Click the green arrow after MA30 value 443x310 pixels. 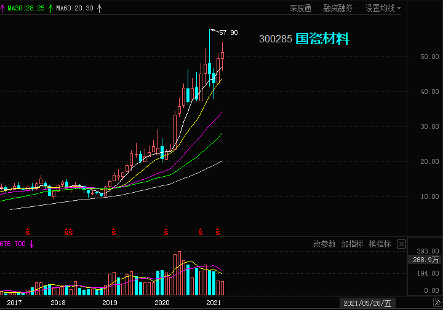click(x=50, y=9)
